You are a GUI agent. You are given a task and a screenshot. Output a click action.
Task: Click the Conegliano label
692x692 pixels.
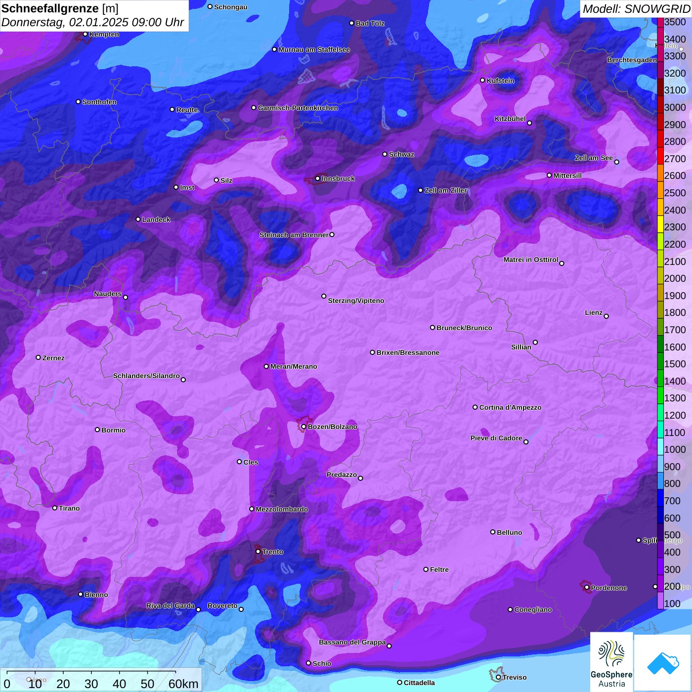tap(533, 609)
